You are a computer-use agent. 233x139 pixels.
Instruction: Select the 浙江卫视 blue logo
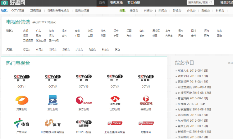coord(53,101)
